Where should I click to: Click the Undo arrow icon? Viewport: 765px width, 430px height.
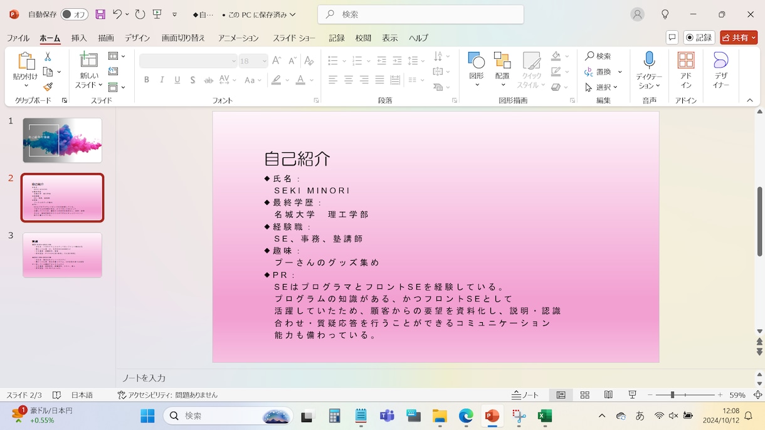(x=117, y=14)
